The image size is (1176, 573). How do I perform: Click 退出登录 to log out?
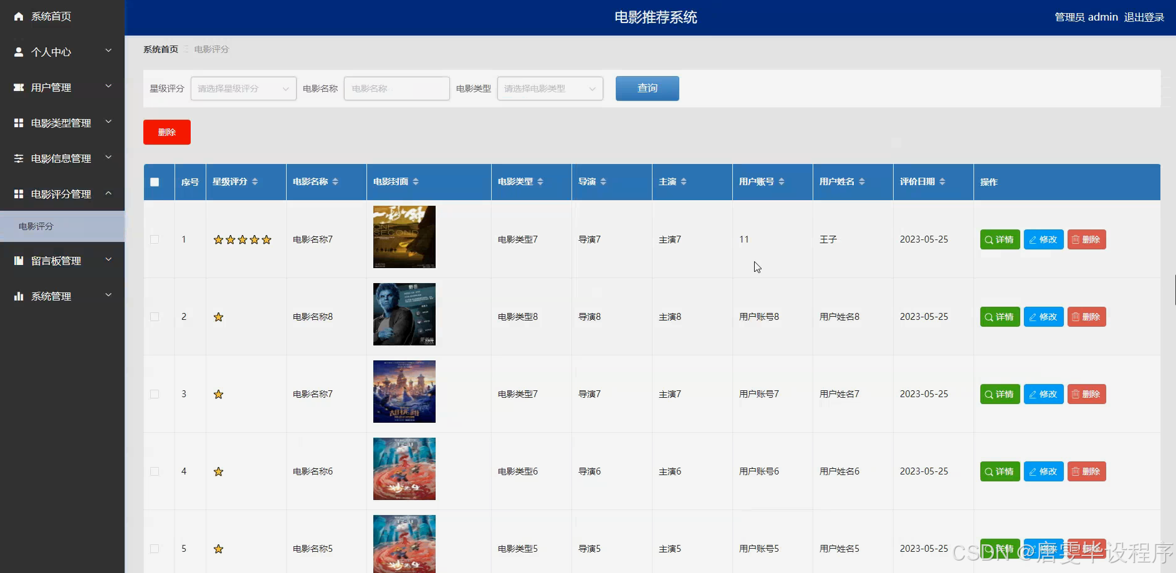[x=1144, y=17]
